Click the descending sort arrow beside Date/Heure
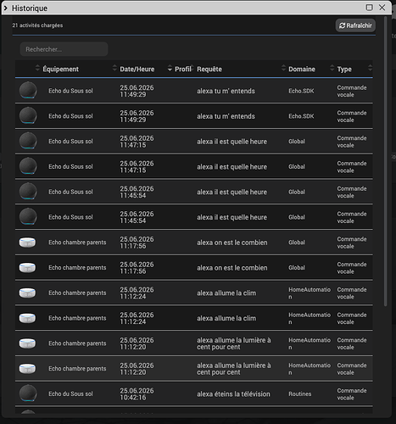Screen dimensions: 396x424 pyautogui.click(x=170, y=69)
